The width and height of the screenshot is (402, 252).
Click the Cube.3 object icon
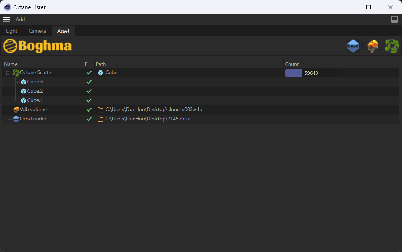tap(24, 82)
